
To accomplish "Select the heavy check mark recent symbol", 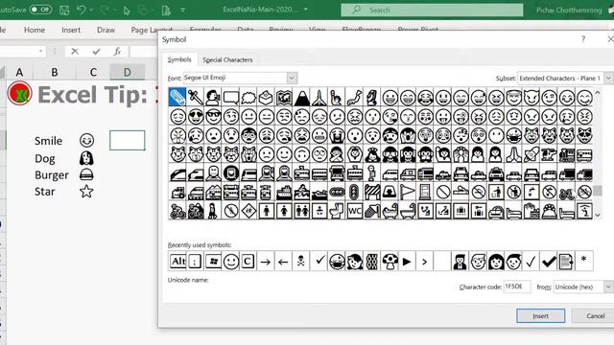I will tap(549, 262).
